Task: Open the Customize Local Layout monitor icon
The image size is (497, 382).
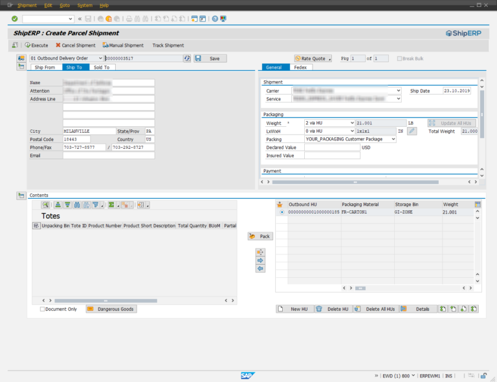Action: coord(223,19)
